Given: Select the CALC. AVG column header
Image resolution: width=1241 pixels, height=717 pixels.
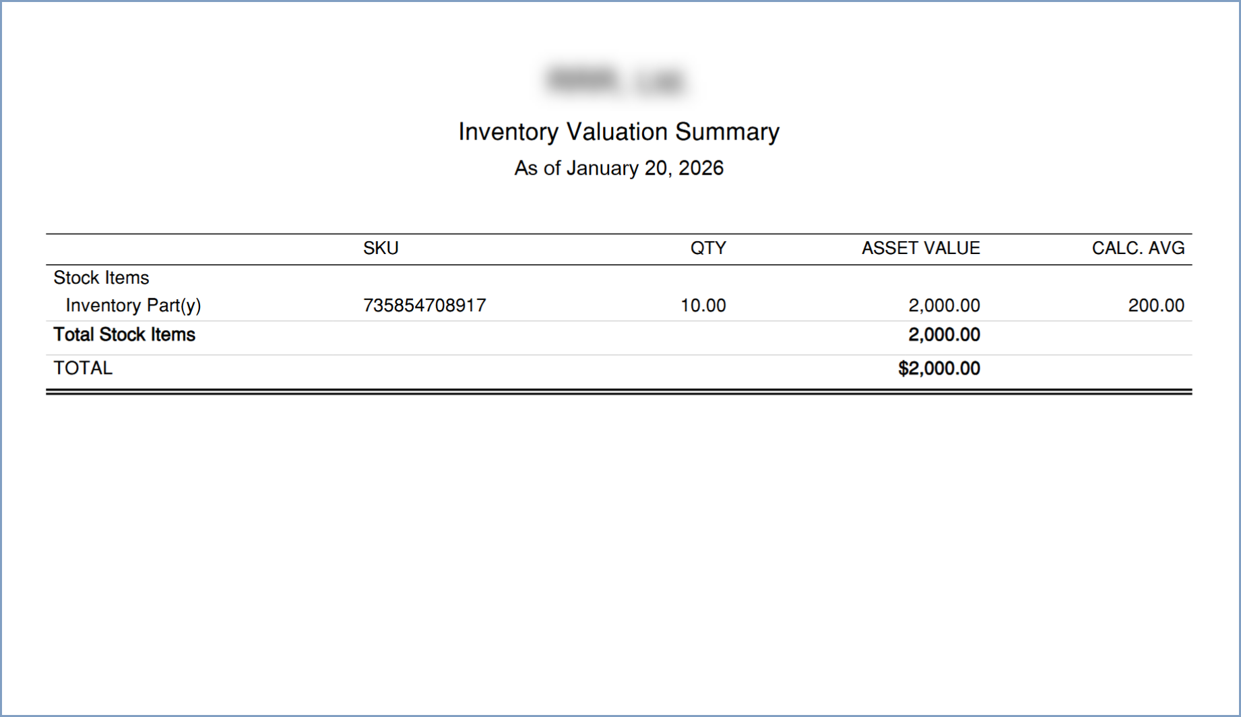Looking at the screenshot, I should (x=1137, y=249).
